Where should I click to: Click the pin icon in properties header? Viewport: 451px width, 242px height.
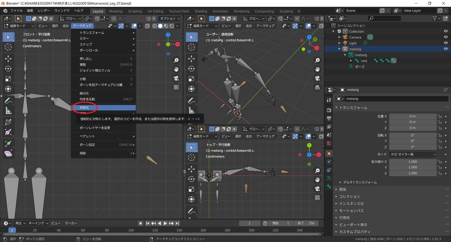click(x=445, y=90)
